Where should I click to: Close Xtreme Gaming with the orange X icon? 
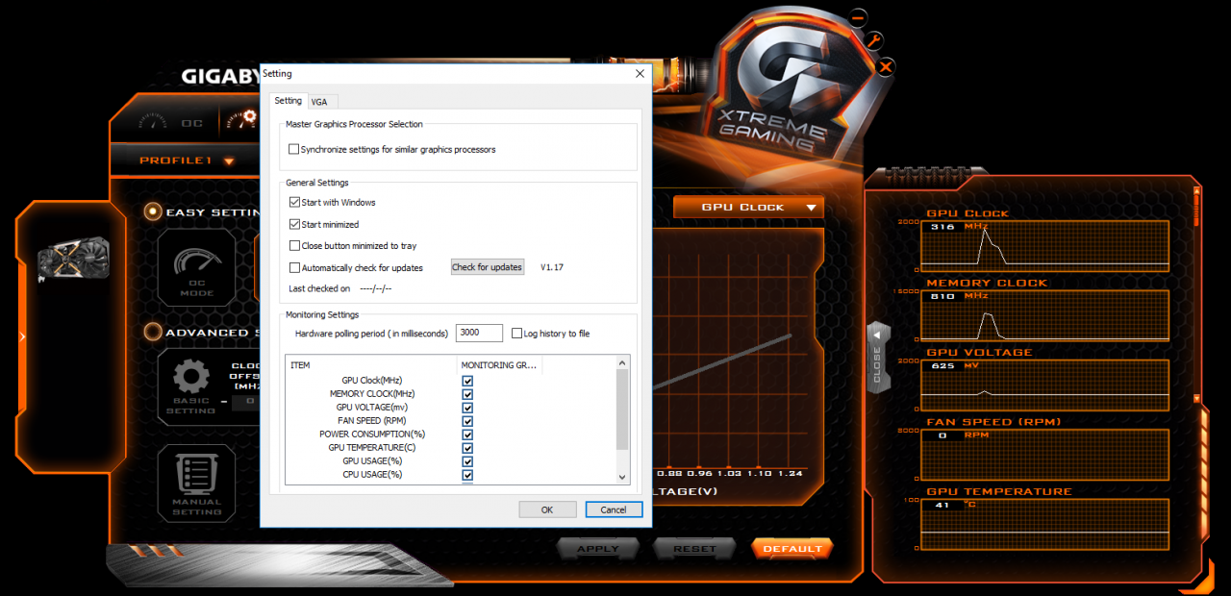pyautogui.click(x=886, y=66)
